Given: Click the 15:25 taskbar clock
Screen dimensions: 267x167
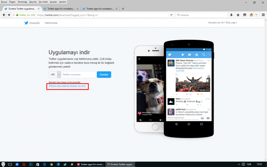Looking at the screenshot, I should tap(259, 164).
